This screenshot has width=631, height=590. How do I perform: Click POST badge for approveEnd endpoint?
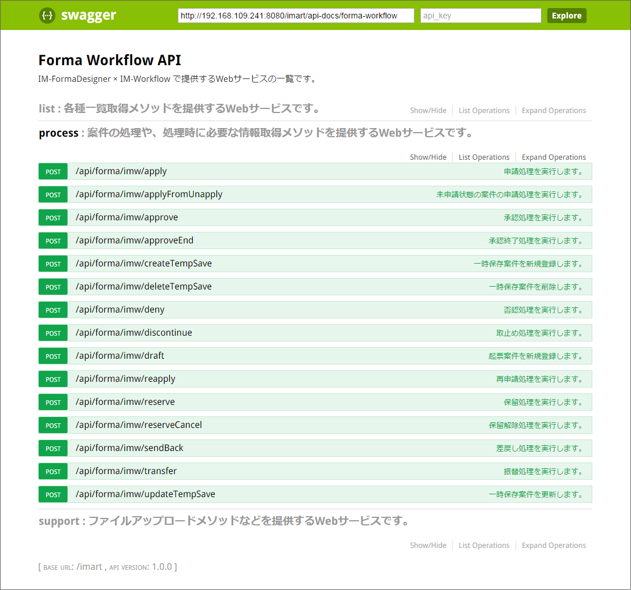53,240
